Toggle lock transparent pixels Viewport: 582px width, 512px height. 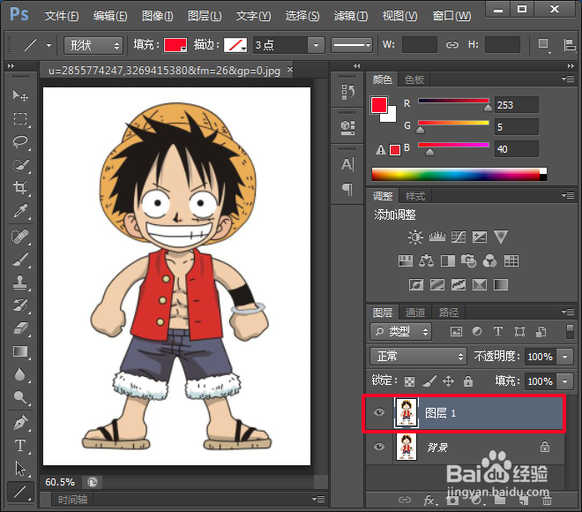click(x=409, y=381)
